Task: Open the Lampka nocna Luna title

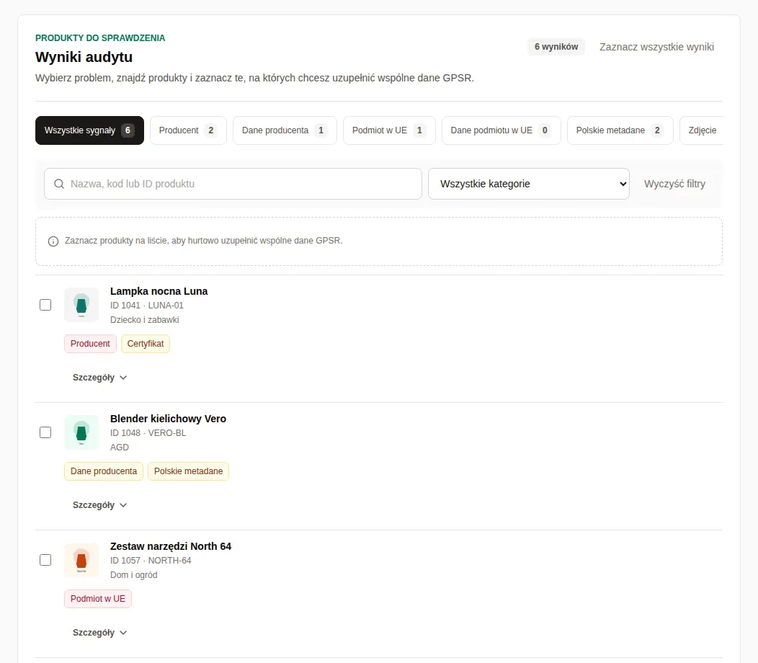Action: click(159, 291)
